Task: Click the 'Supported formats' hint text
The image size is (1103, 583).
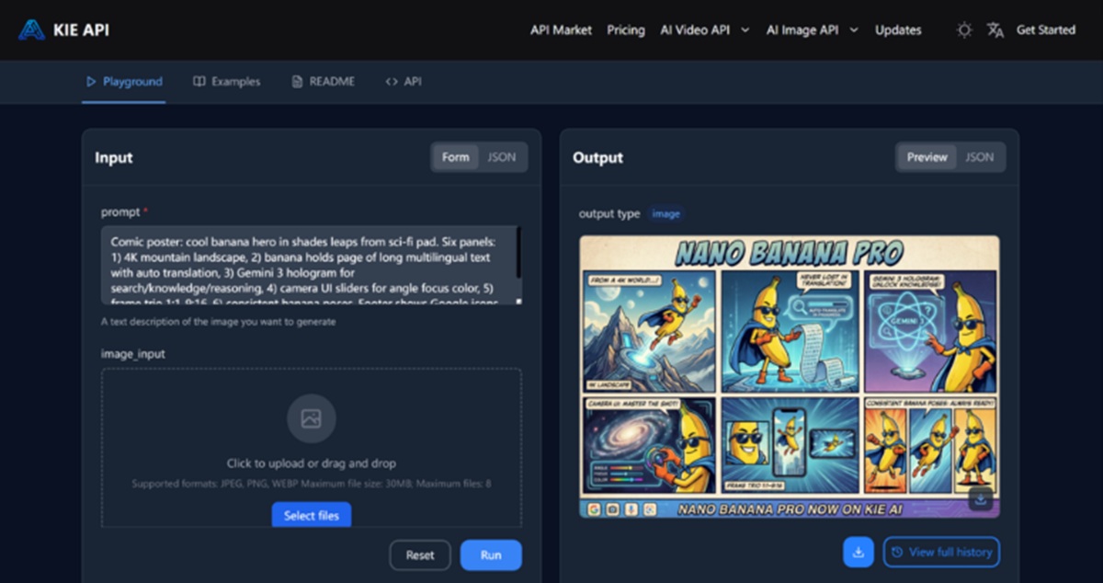Action: click(x=311, y=484)
